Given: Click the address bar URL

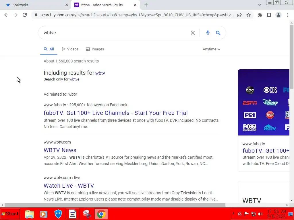Looking at the screenshot, I should pyautogui.click(x=137, y=15).
